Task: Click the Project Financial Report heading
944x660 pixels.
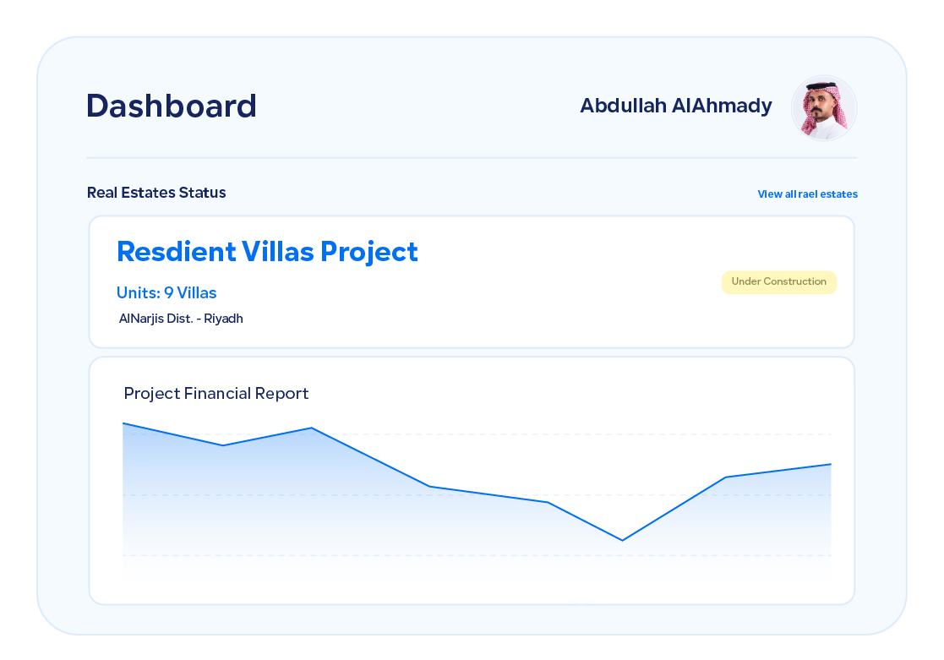Action: (x=216, y=394)
